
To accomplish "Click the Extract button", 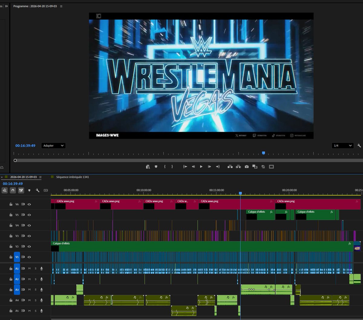I will click(238, 167).
